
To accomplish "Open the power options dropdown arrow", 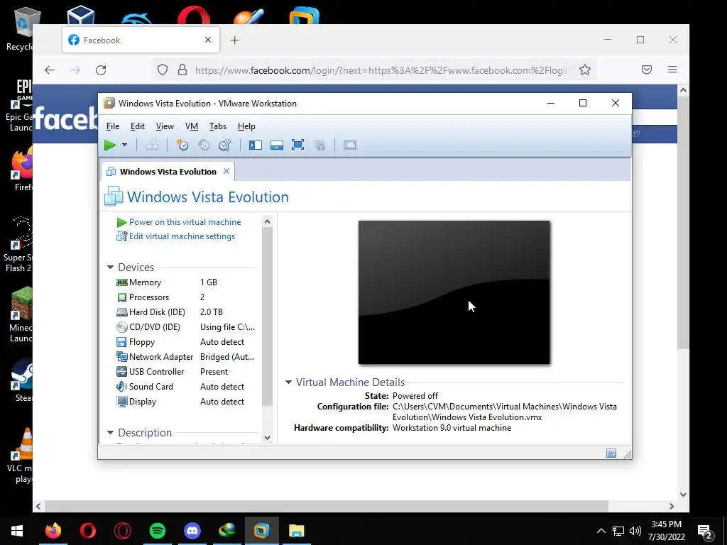I will [125, 145].
